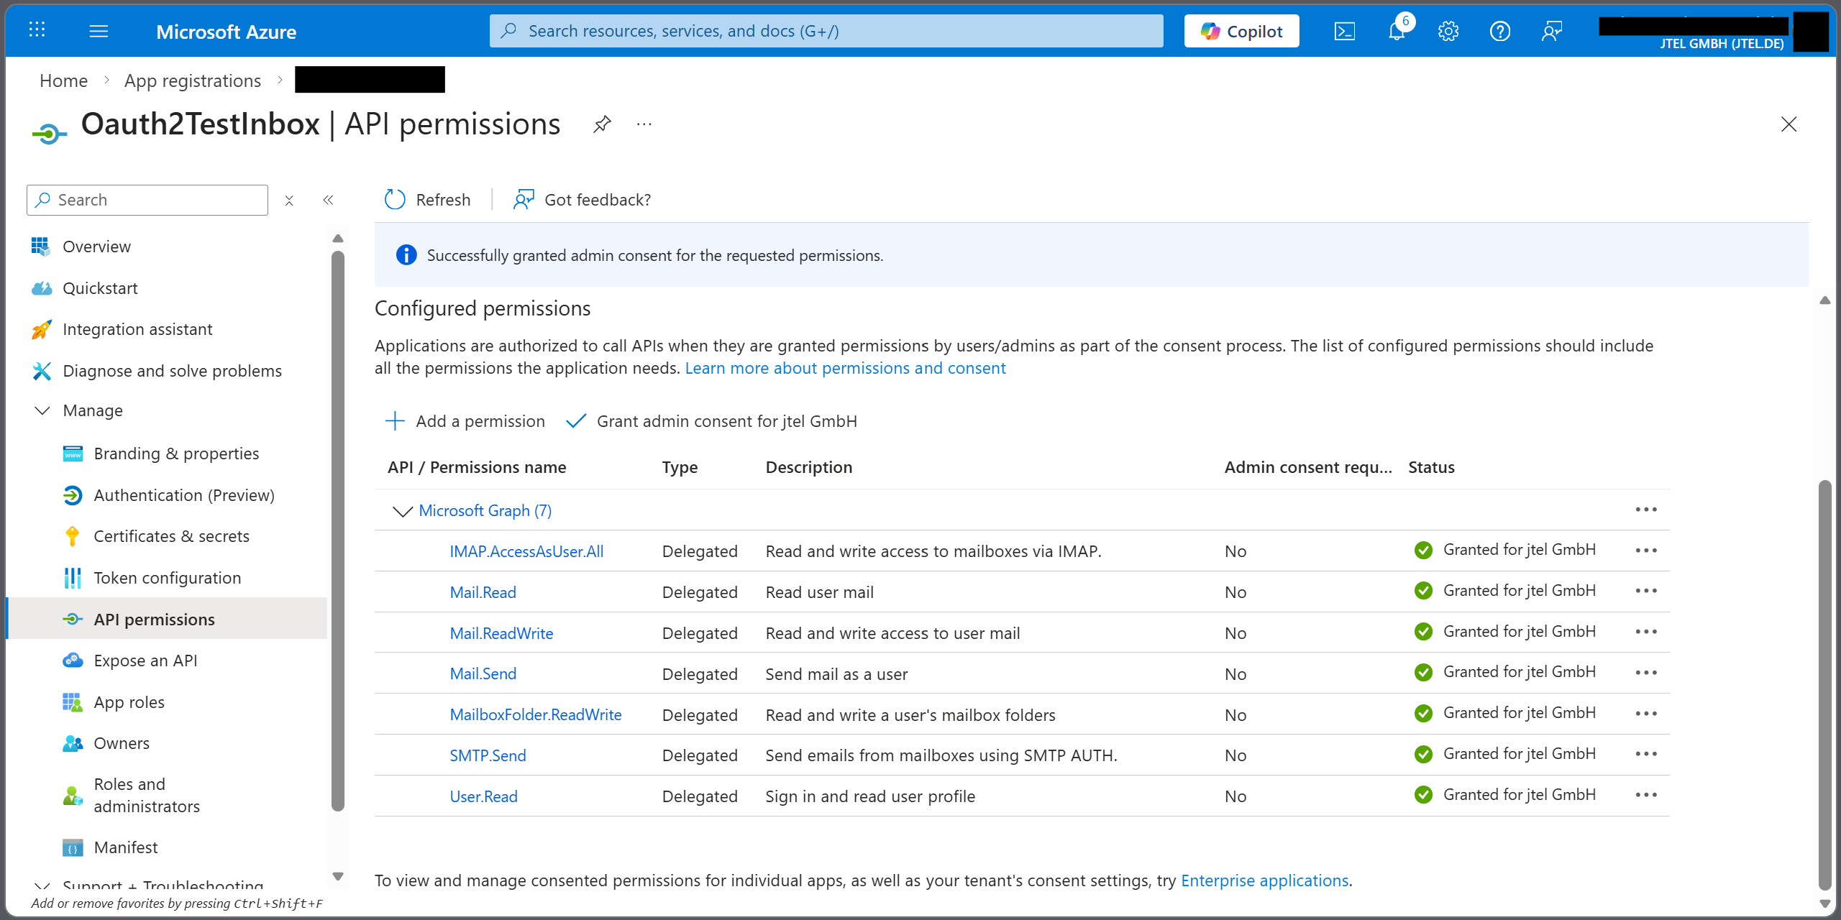Collapse the left navigation pane

coord(328,201)
